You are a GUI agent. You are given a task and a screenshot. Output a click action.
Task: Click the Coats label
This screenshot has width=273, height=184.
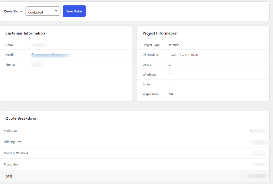pyautogui.click(x=147, y=84)
